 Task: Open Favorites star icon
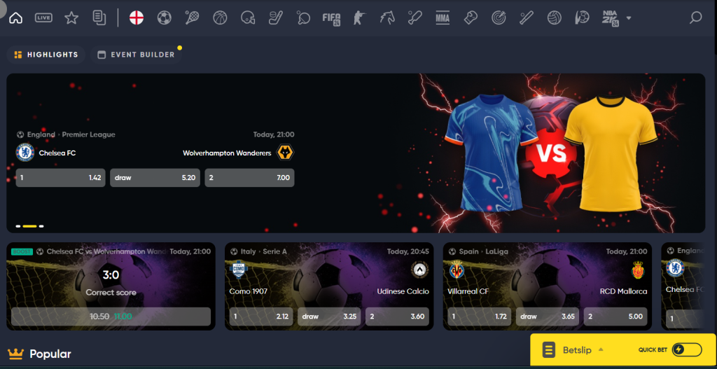coord(71,18)
